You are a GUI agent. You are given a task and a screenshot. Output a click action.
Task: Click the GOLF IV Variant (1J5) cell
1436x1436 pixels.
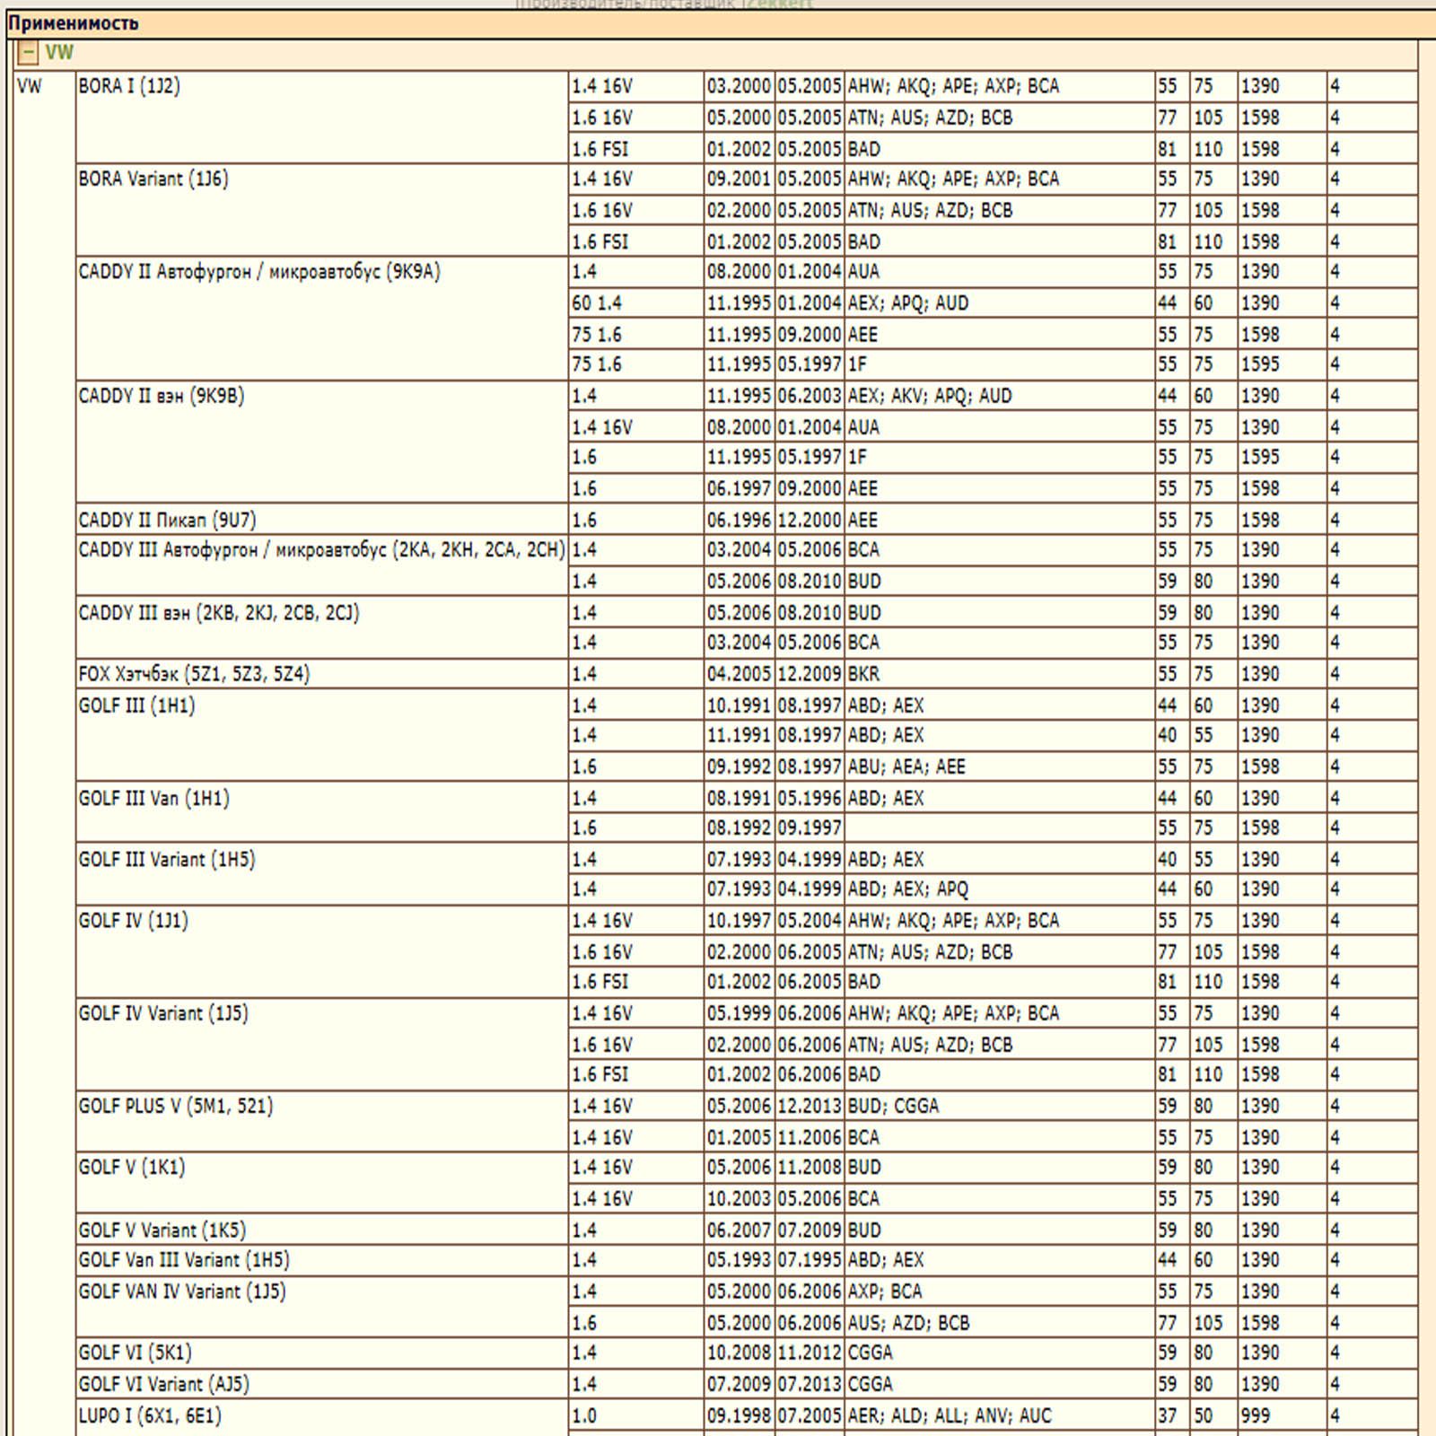163,1013
